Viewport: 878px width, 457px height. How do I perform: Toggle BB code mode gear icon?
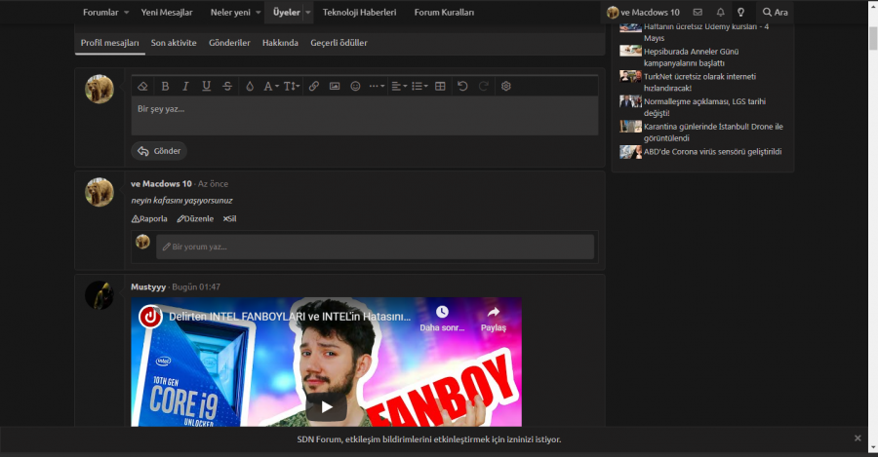(x=506, y=86)
